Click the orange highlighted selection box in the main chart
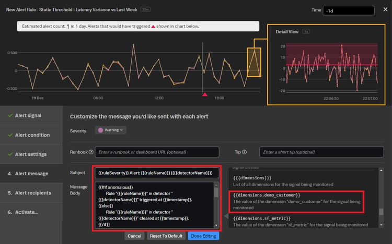Viewport: 392px width, 244px height. [254, 63]
